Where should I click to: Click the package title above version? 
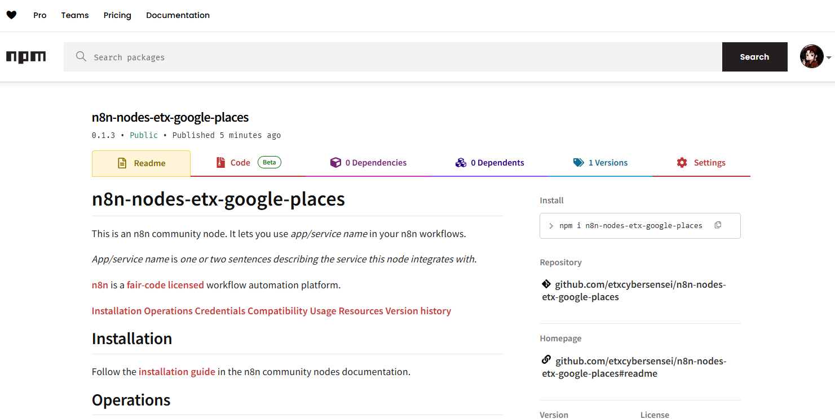pos(170,117)
